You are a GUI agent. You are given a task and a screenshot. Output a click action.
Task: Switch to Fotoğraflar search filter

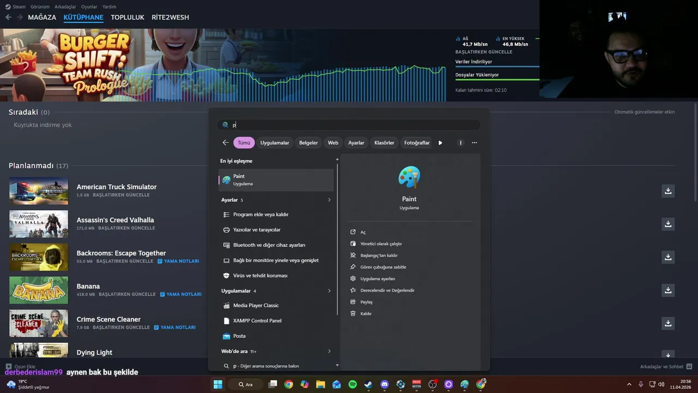click(x=417, y=142)
